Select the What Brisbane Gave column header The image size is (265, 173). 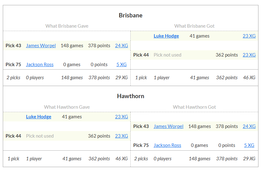(x=67, y=26)
